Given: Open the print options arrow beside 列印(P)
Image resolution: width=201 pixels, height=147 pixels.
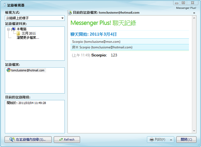Looking at the screenshot, I should click(171, 140).
